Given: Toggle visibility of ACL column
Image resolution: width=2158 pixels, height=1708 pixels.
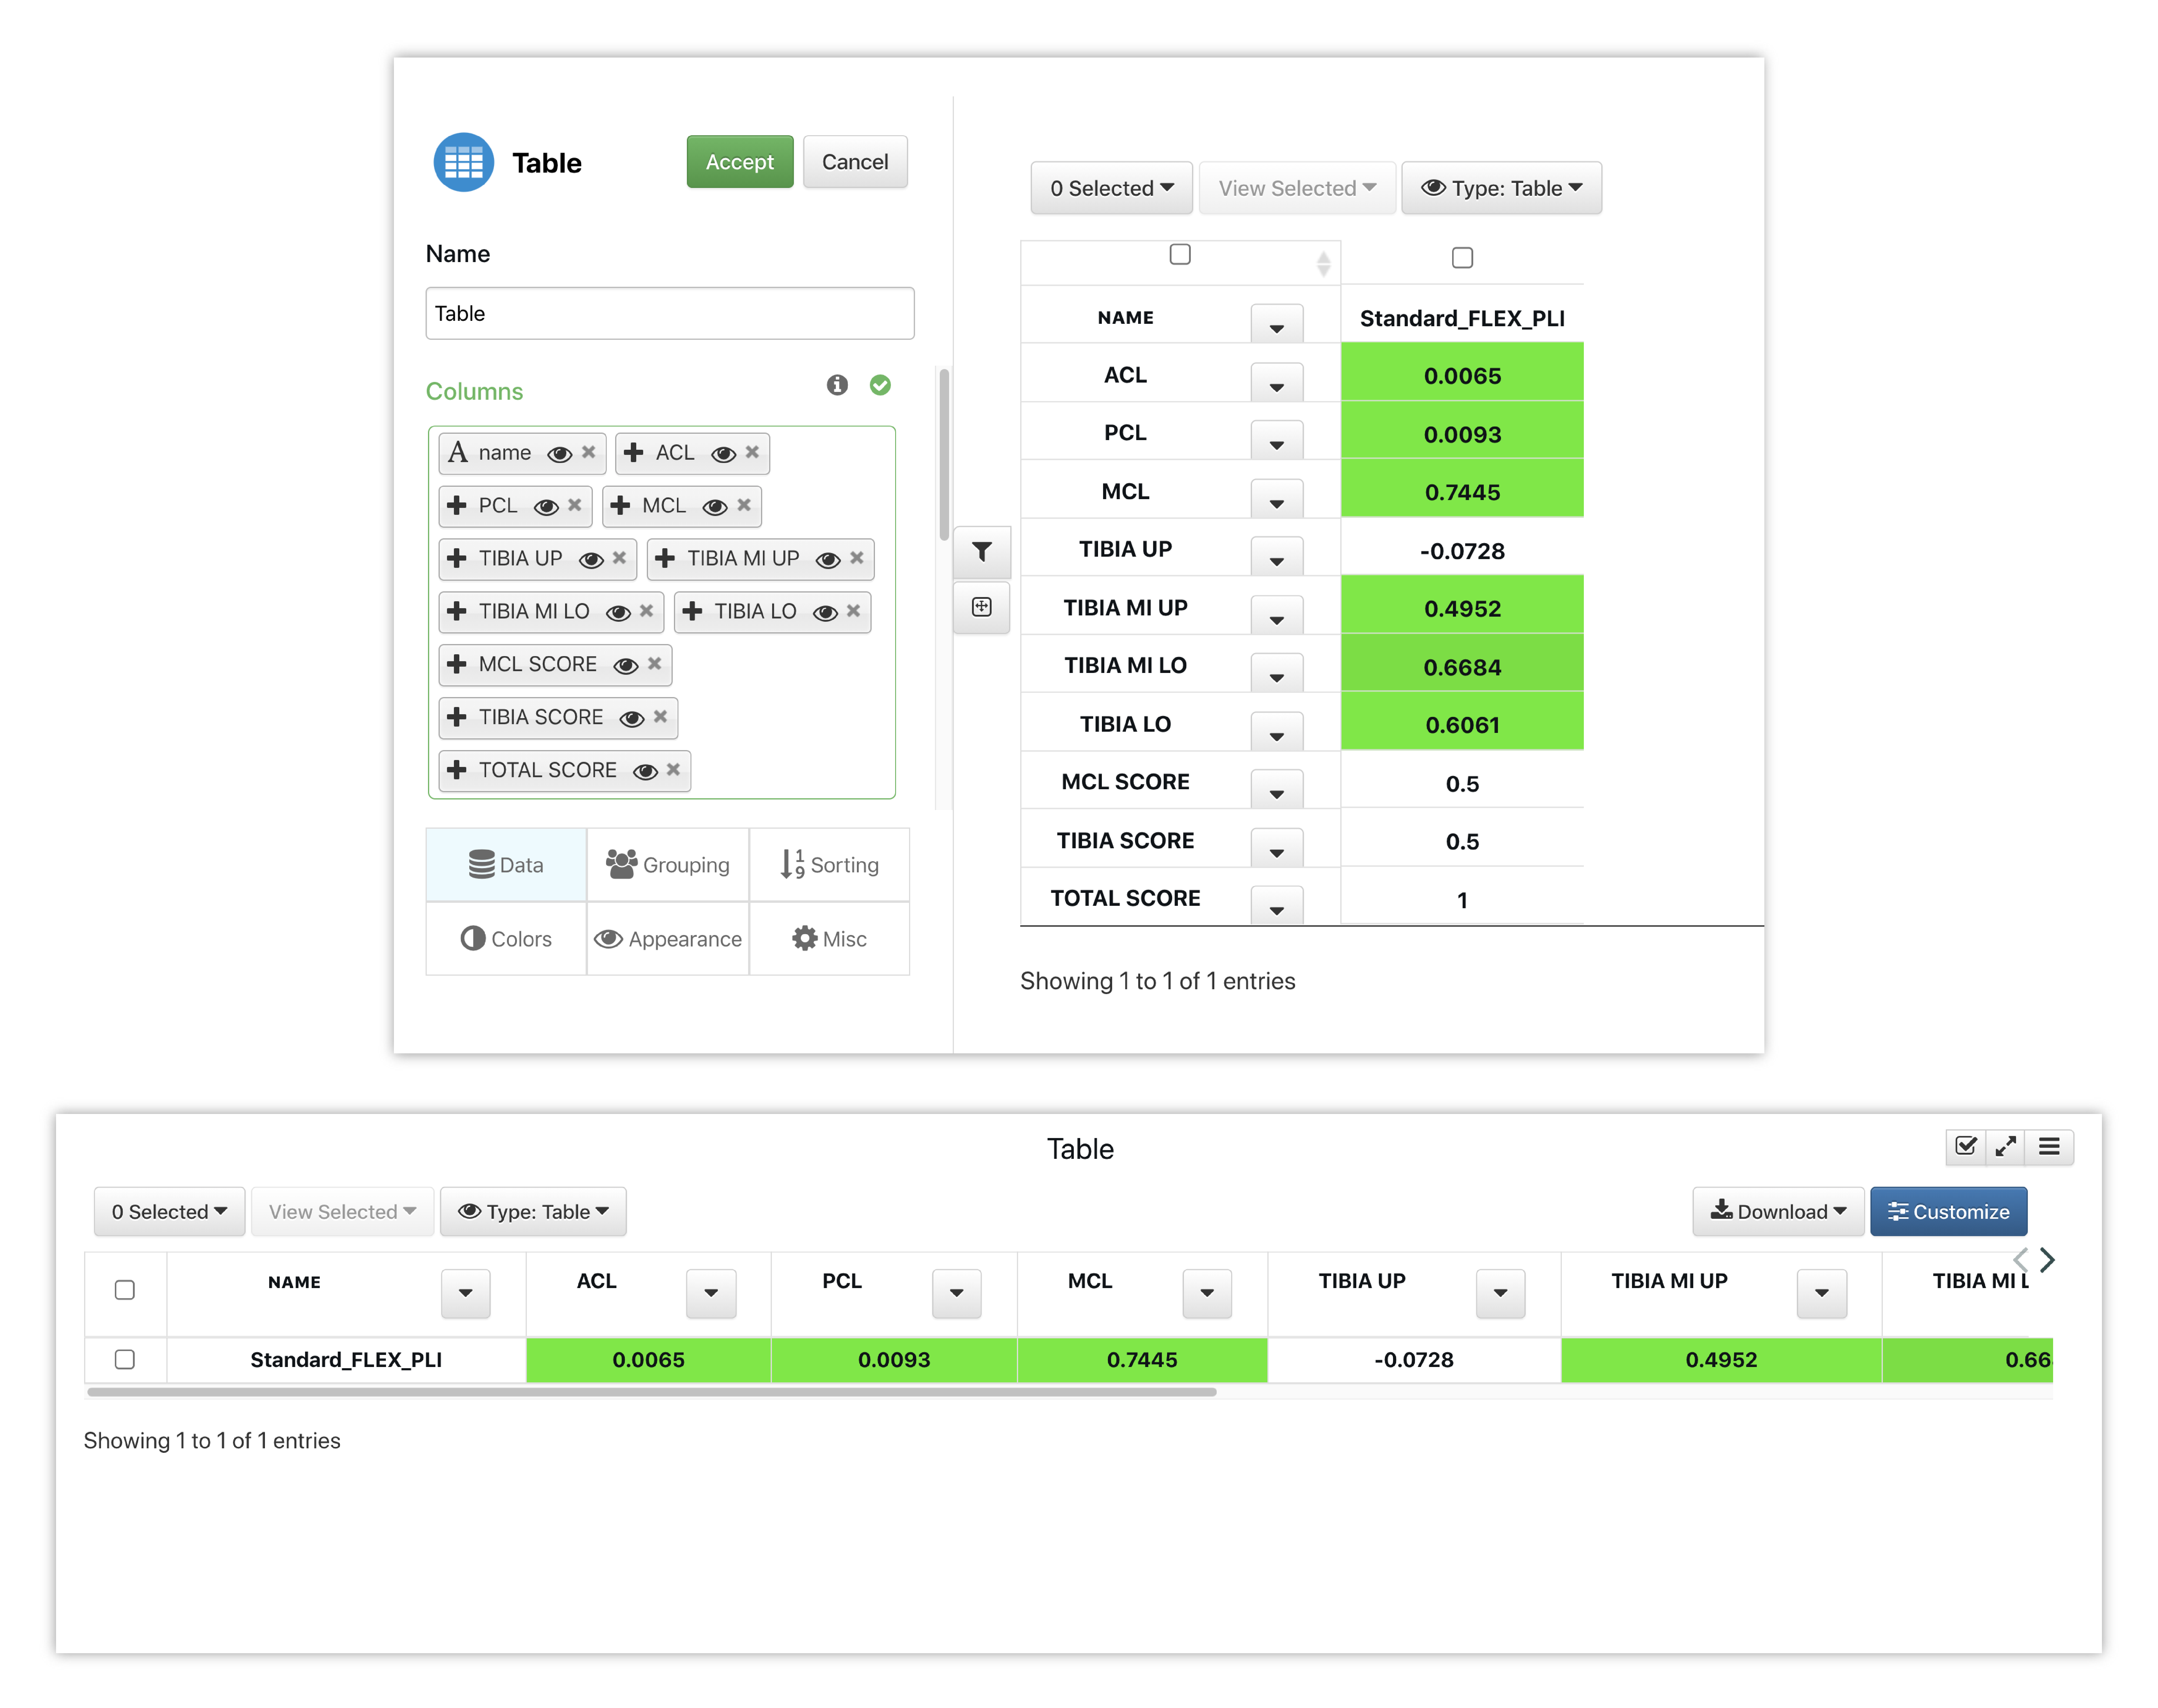Looking at the screenshot, I should click(x=723, y=454).
